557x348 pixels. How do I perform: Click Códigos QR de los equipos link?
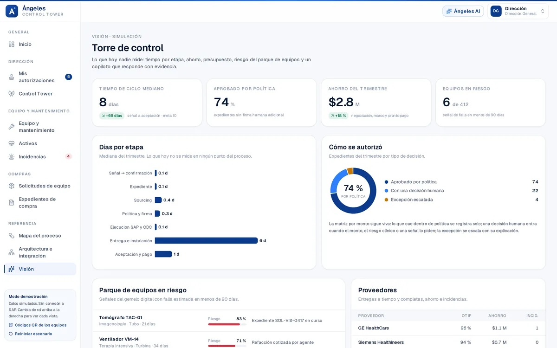point(40,325)
